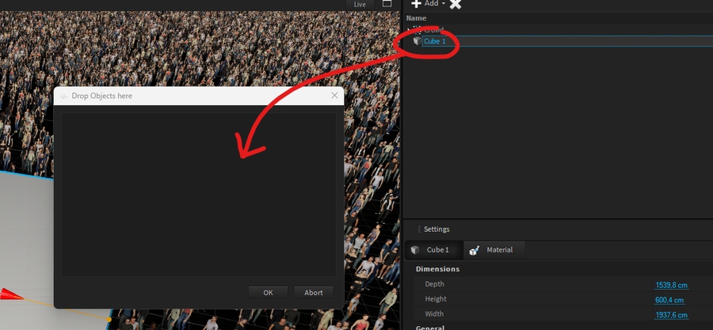Click the delete X icon beside Add

(455, 4)
